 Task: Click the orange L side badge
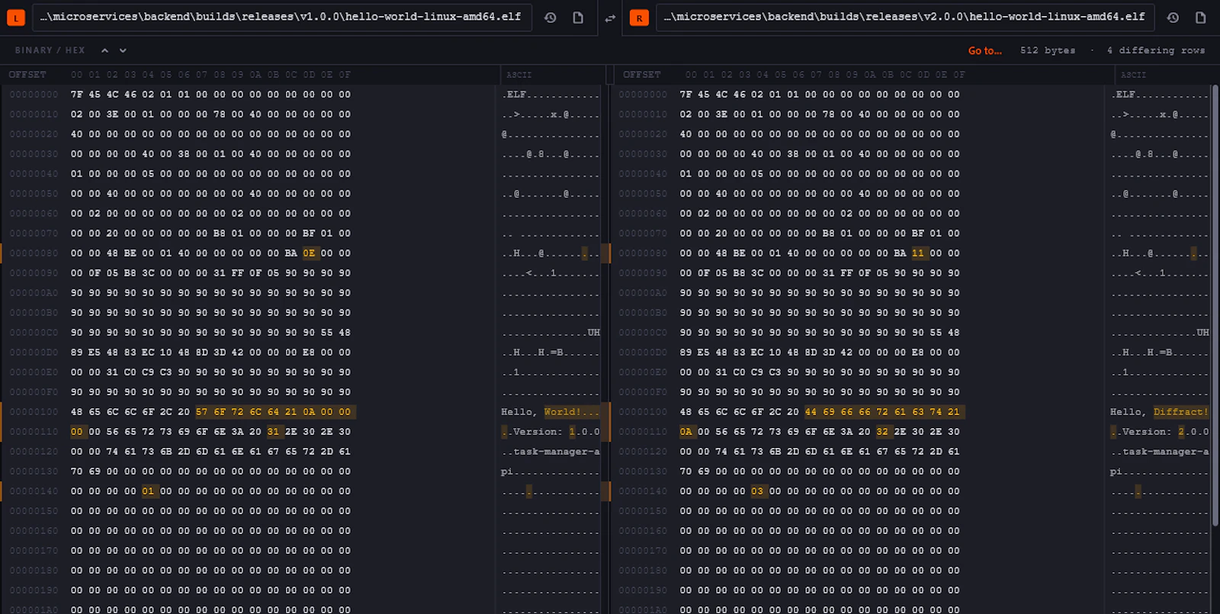[x=16, y=18]
